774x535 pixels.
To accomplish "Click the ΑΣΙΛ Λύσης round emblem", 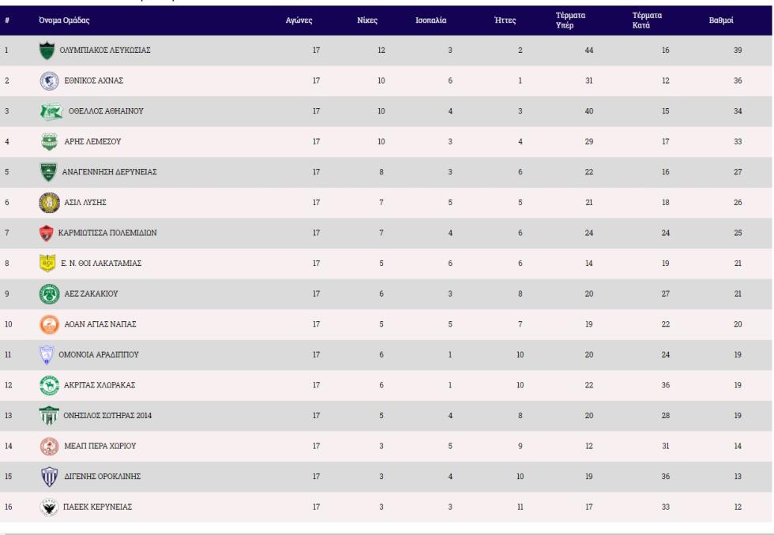I will click(49, 203).
